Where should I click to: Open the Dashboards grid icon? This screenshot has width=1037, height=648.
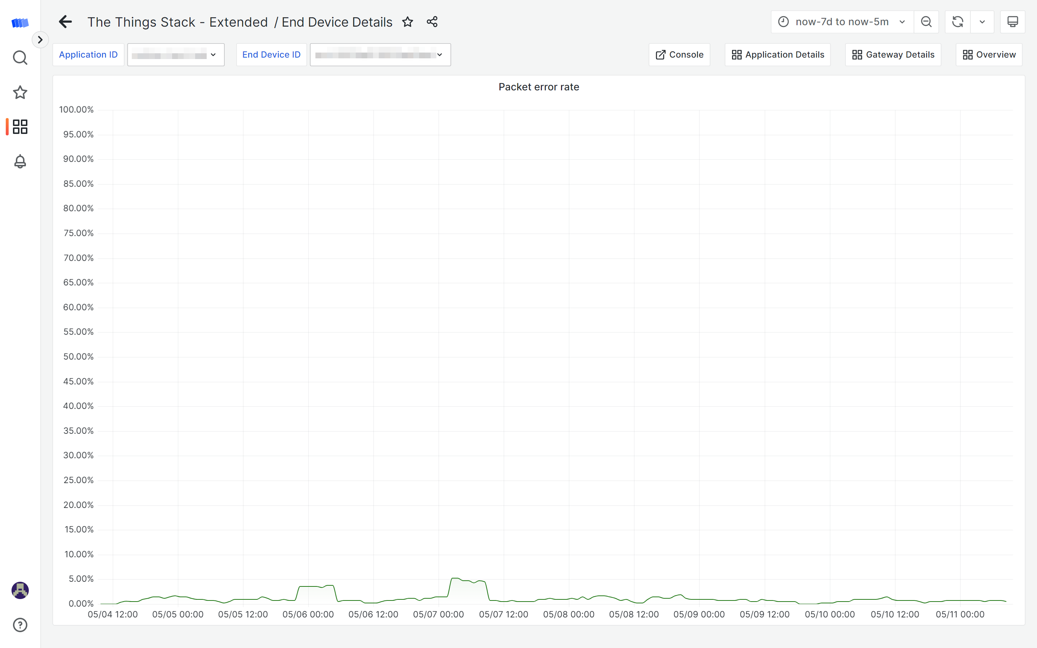click(x=20, y=127)
